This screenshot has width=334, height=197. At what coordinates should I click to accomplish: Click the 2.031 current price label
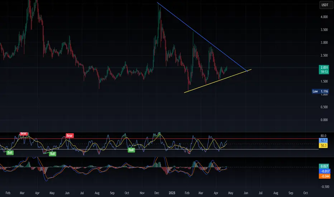click(324, 67)
